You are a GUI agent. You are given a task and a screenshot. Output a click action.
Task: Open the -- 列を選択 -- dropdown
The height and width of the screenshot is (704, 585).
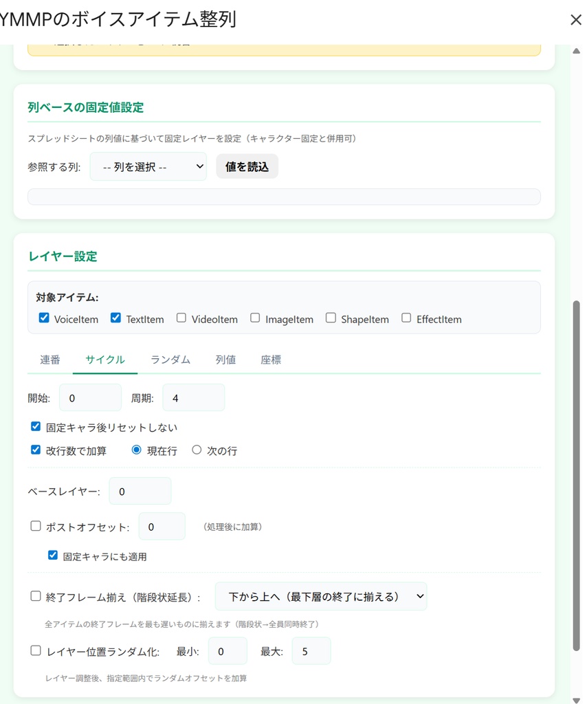coord(148,166)
